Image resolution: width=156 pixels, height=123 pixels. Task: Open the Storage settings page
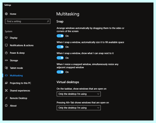click(x=14, y=60)
